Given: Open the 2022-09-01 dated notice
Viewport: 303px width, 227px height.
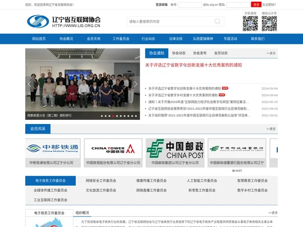Looking at the screenshot, I should coord(199,116).
